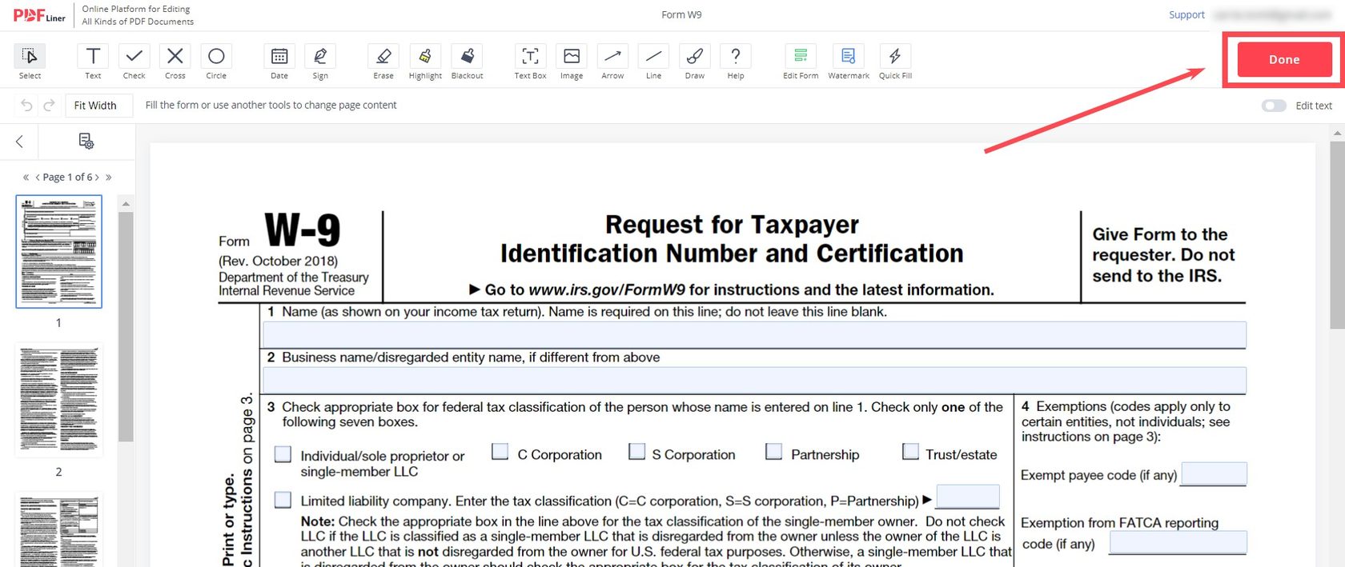Screen dimensions: 1345x567
Task: Jump to the first page
Action: 26,178
